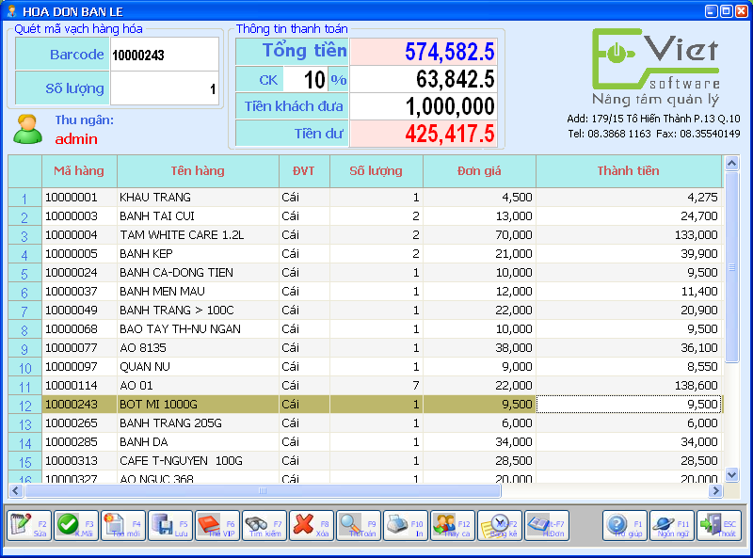Open F7 Tìm kiếm binoculars search

tap(264, 525)
